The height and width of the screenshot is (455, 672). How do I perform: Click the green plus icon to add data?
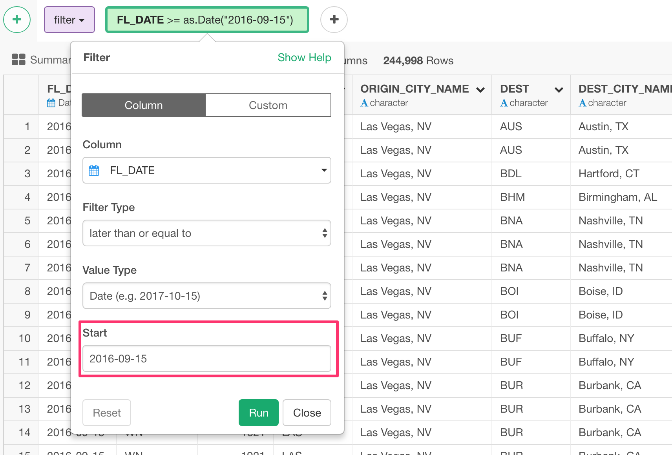[17, 19]
